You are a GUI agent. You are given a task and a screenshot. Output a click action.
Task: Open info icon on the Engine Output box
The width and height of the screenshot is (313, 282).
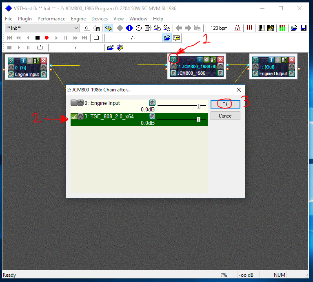tap(271, 60)
